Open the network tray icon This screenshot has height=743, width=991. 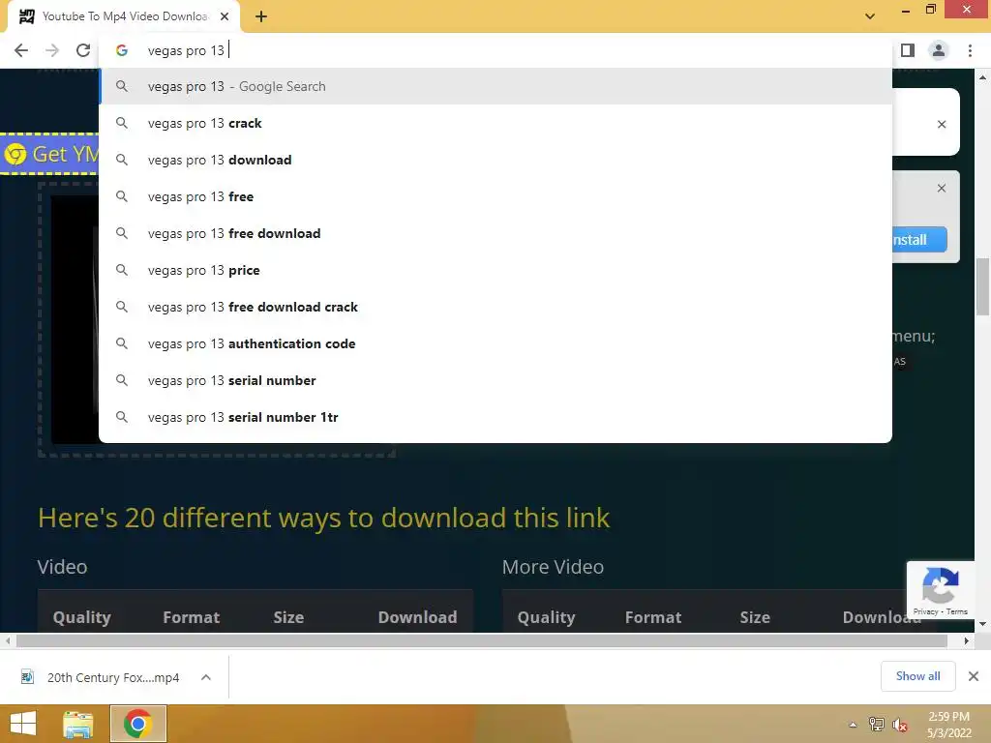coord(877,724)
